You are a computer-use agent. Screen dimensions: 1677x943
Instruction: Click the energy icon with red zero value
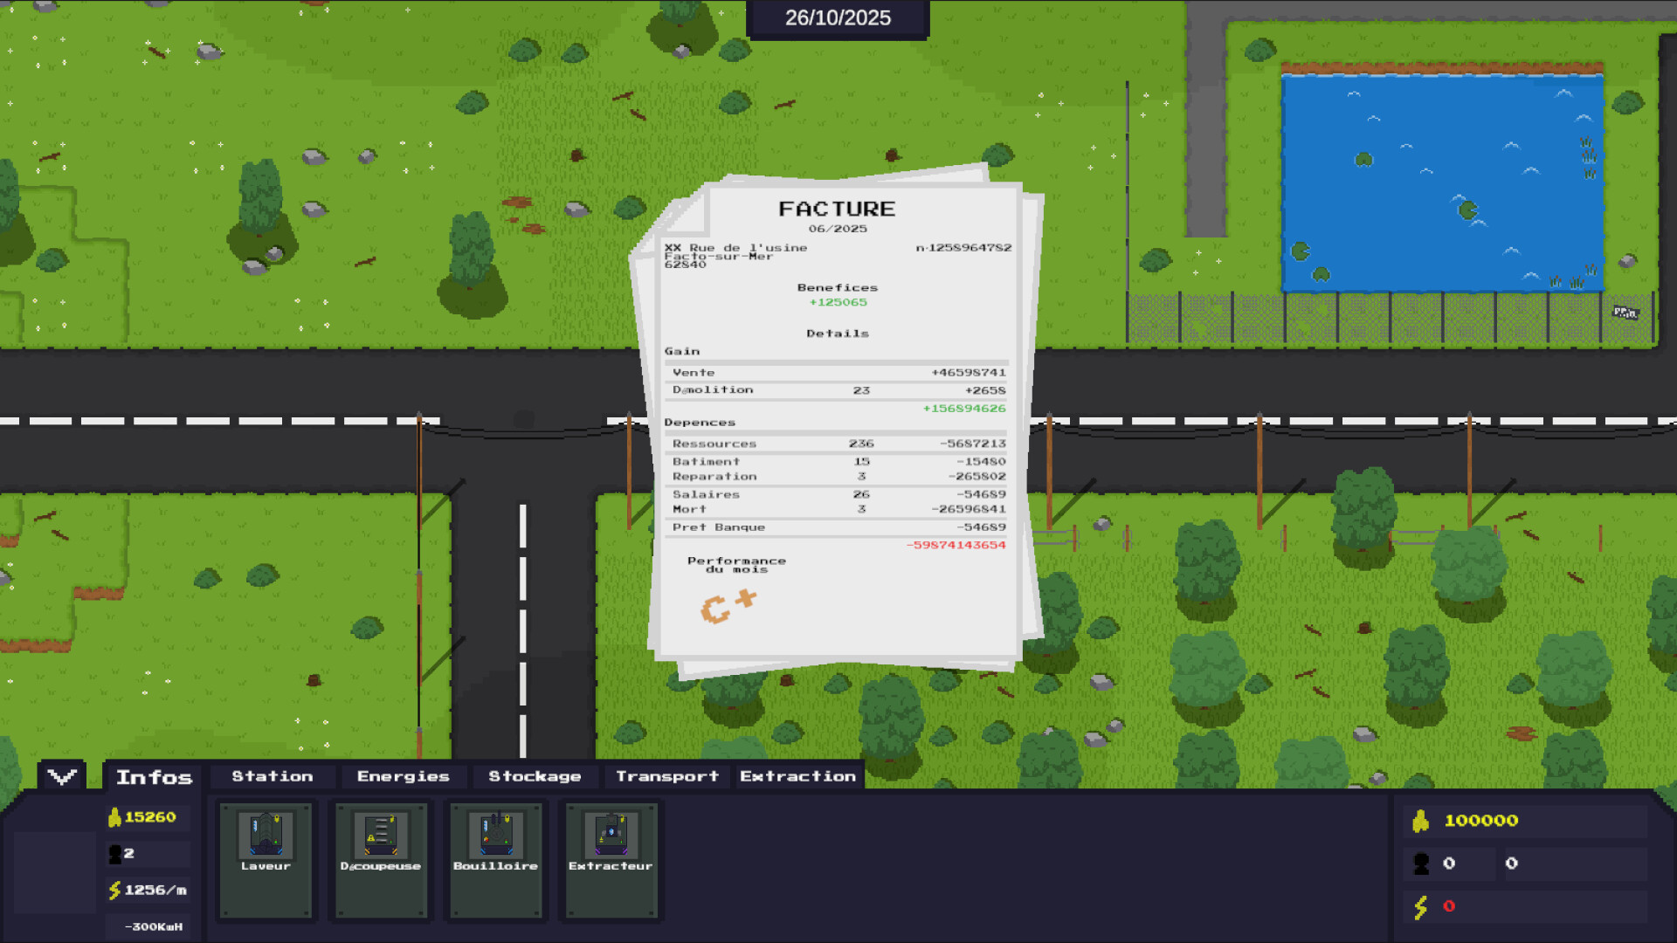pyautogui.click(x=1420, y=908)
